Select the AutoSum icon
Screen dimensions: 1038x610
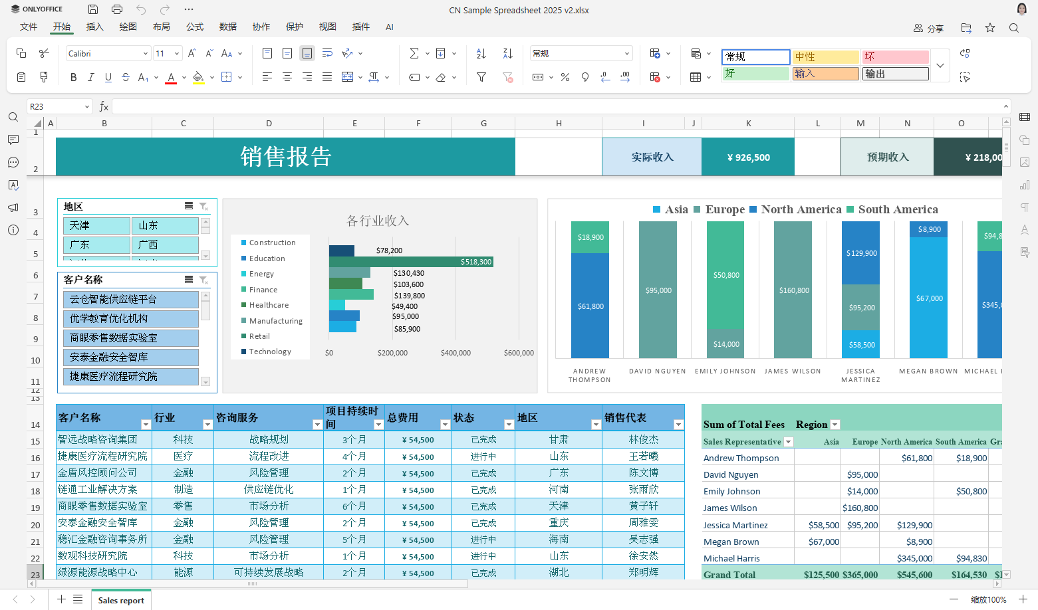(x=414, y=53)
